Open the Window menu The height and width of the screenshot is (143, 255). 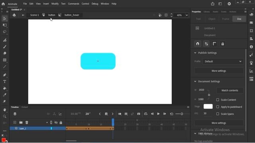pyautogui.click(x=105, y=4)
